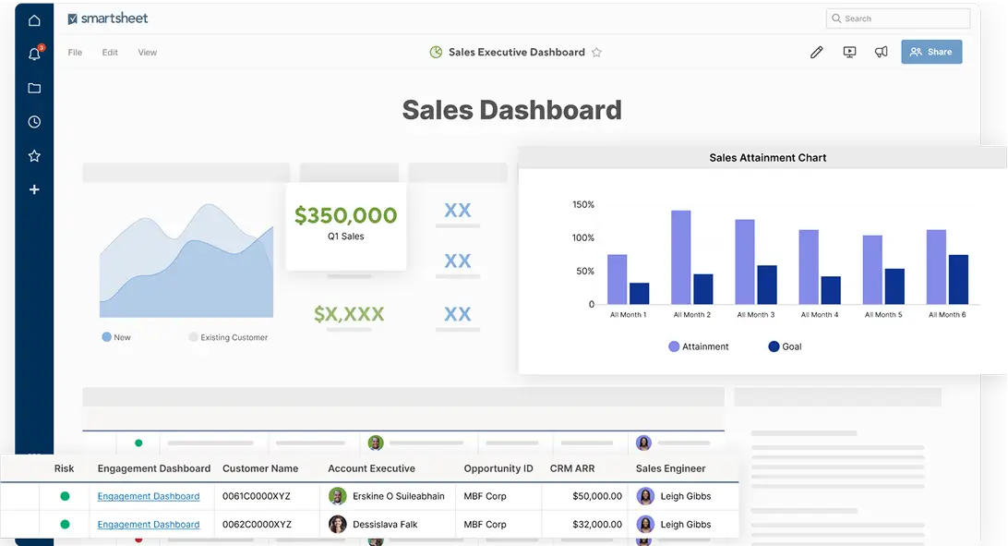This screenshot has height=546, width=1008.
Task: Open the Browse folder icon
Action: tap(34, 88)
